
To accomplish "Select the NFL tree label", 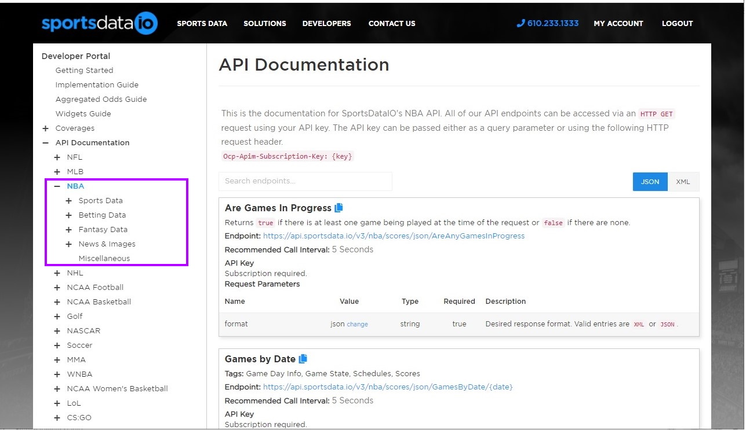I will point(75,157).
